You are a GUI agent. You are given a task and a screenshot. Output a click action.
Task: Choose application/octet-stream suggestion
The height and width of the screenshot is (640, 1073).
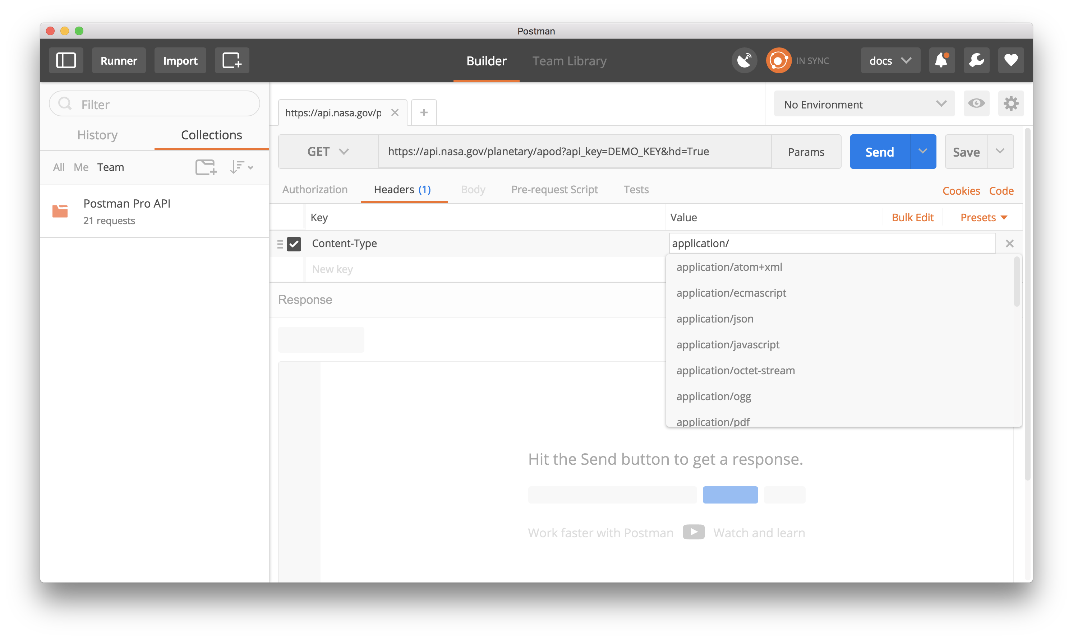(x=843, y=370)
